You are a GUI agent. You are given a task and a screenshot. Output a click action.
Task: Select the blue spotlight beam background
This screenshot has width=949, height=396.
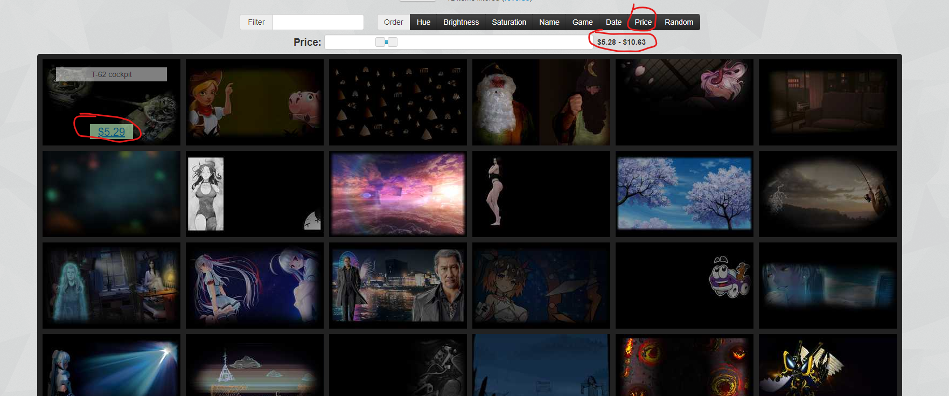click(x=111, y=365)
